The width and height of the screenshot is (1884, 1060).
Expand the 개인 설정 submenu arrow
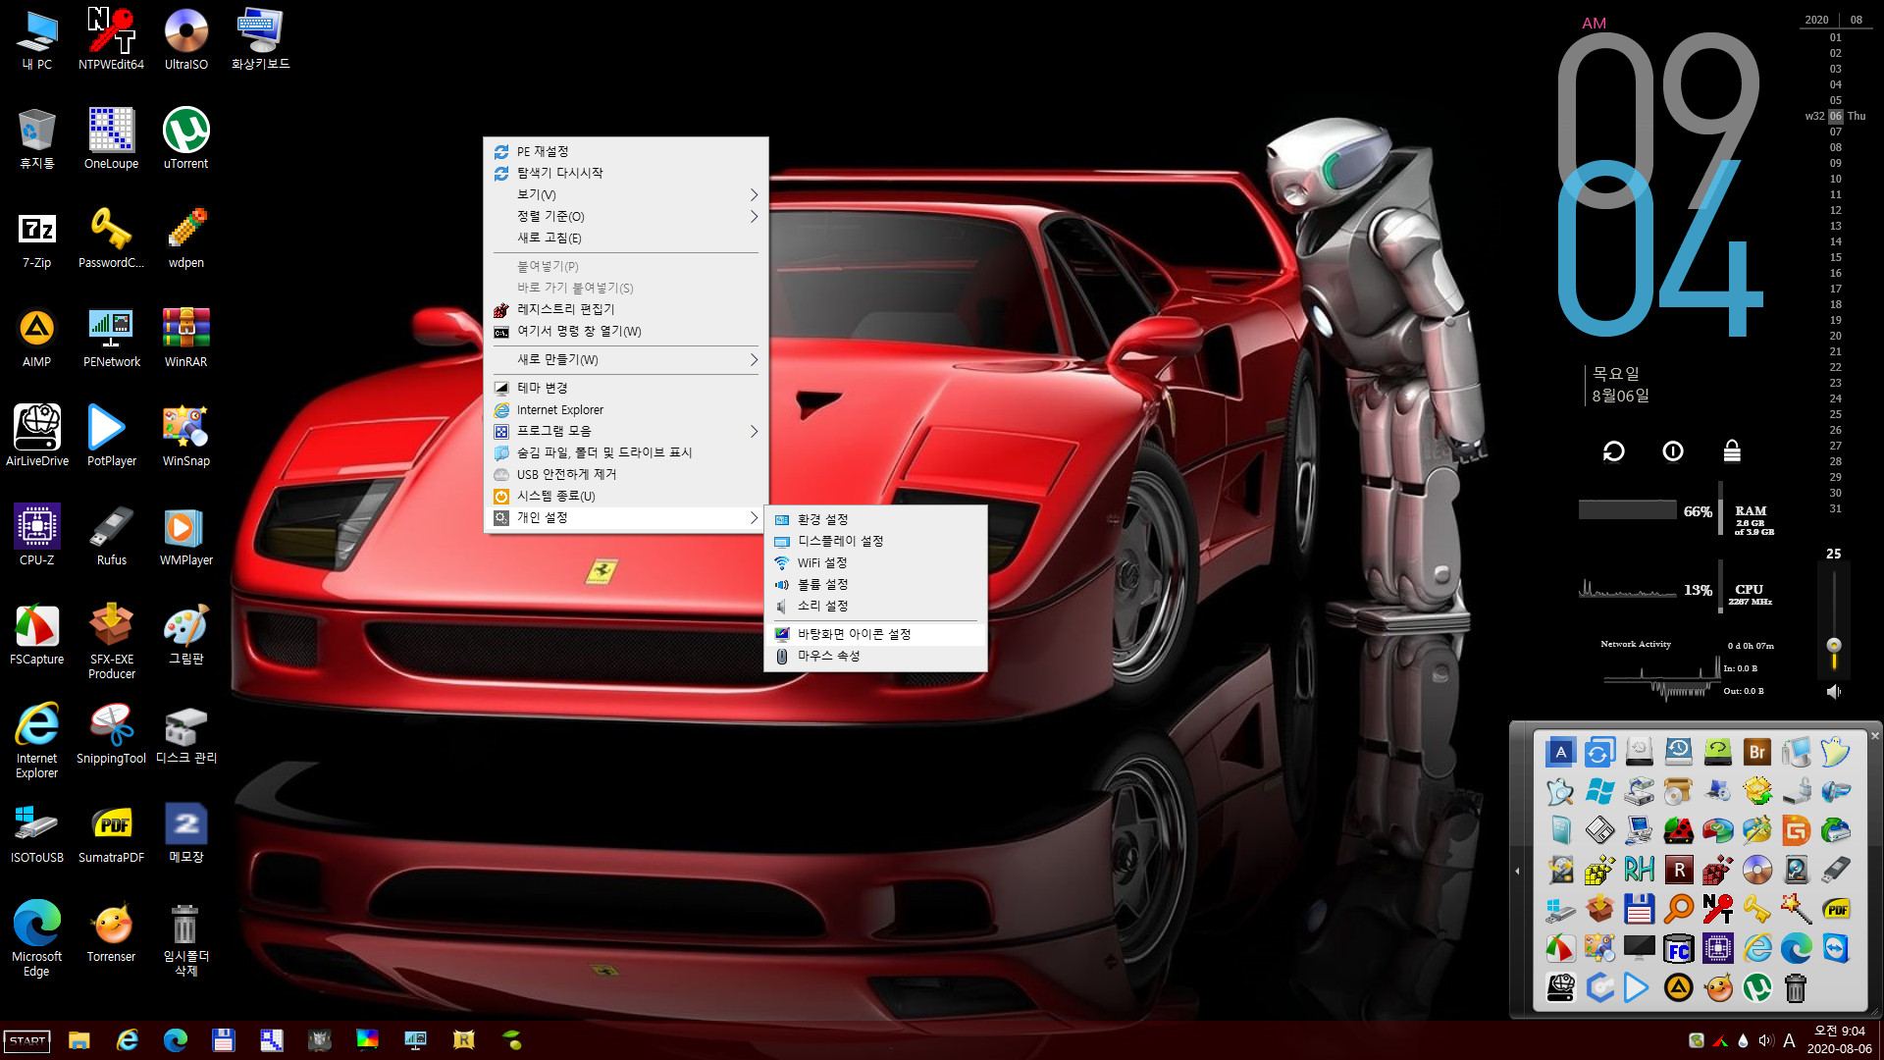click(x=754, y=517)
